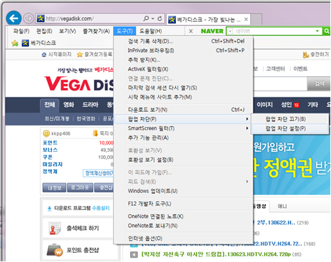Screen dimensions: 331x262
Task: Open the 보기(V) menu
Action: pos(68,32)
